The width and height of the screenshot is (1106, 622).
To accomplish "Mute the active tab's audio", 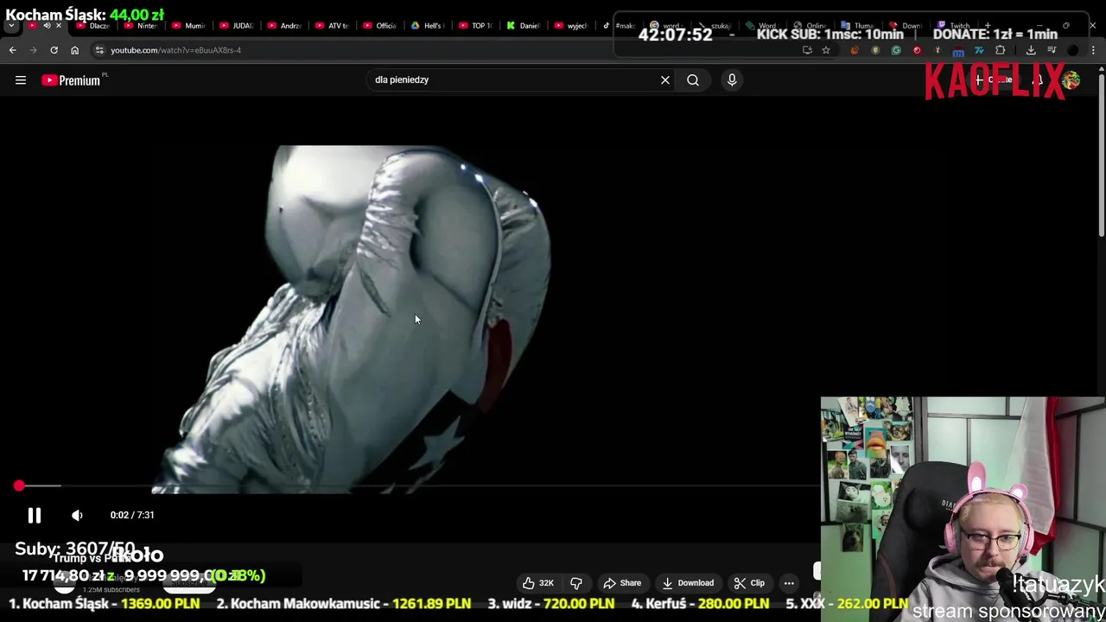I will [47, 26].
